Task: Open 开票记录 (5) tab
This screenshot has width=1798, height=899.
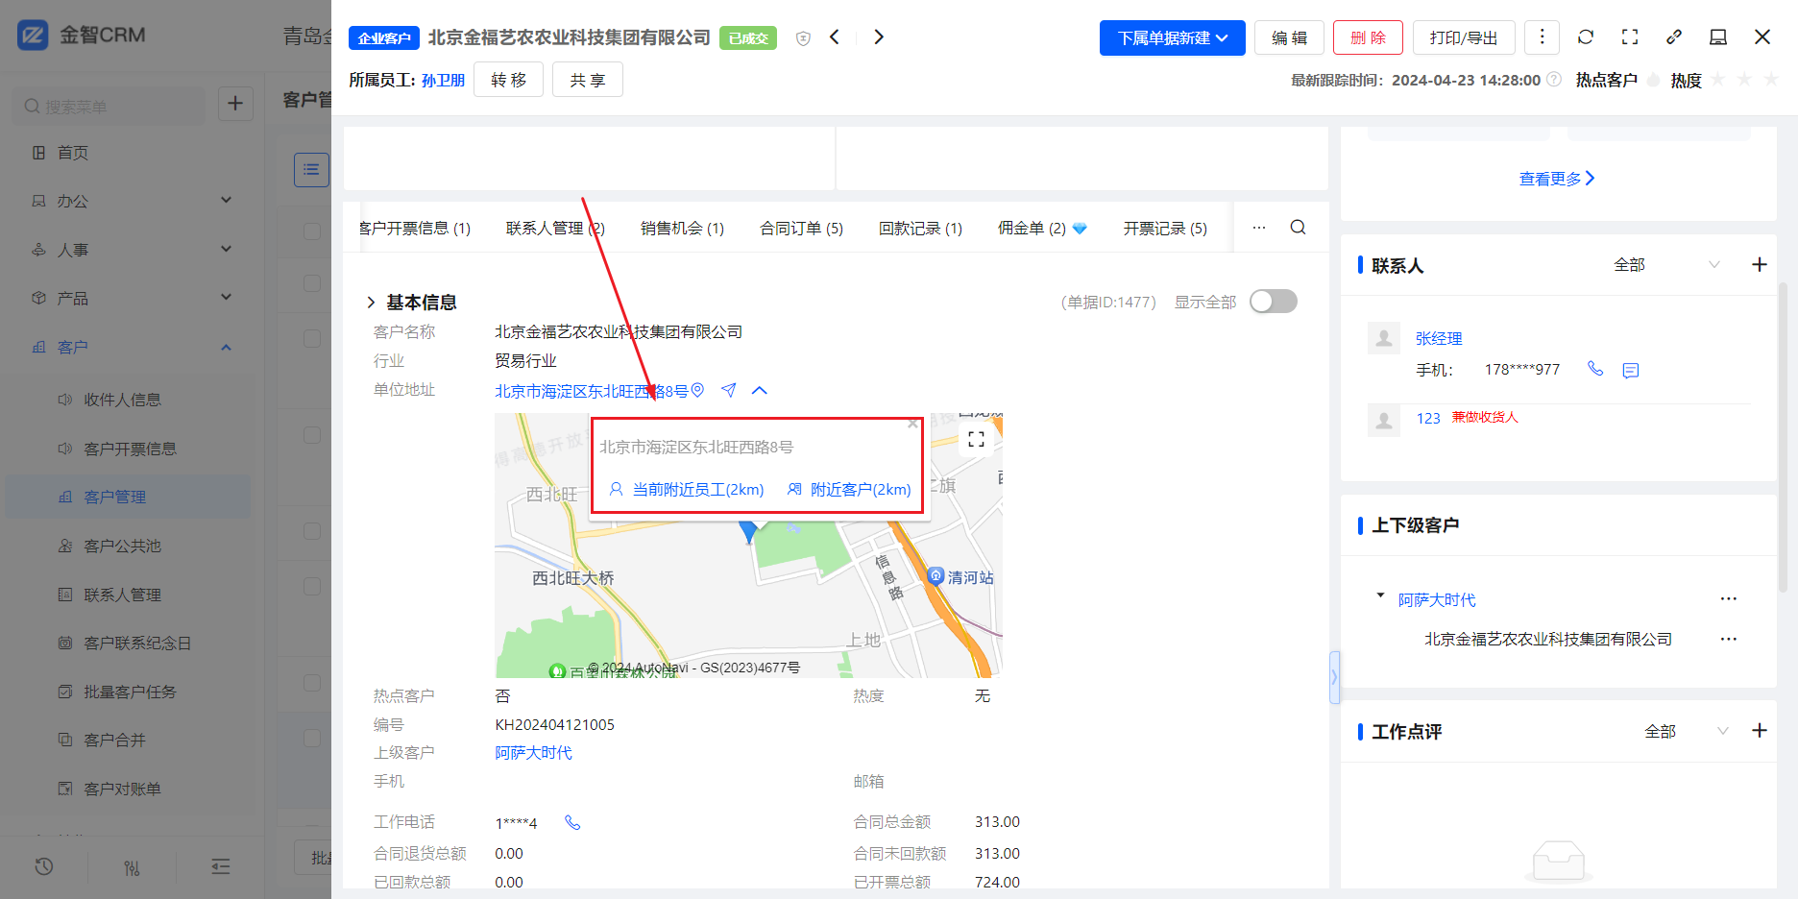Action: click(1165, 228)
